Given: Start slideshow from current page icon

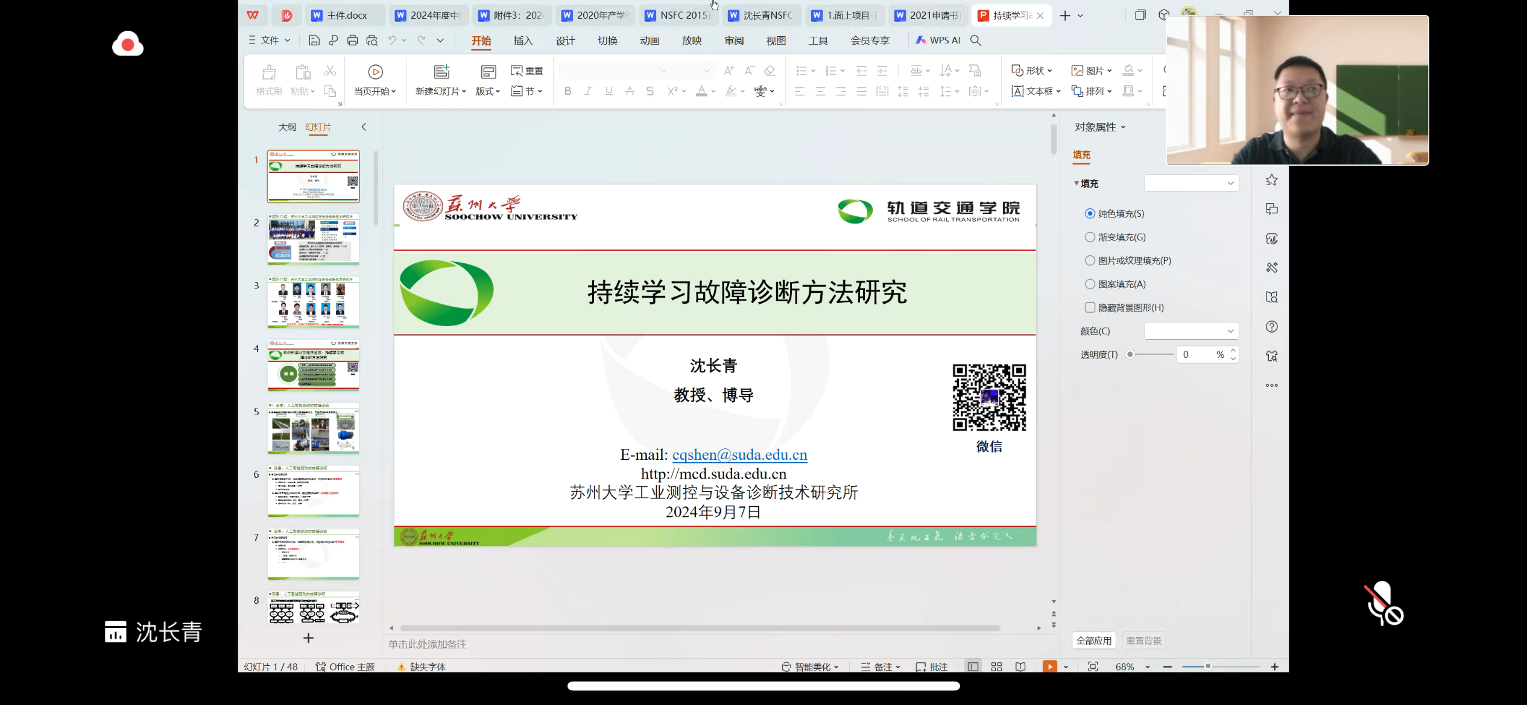Looking at the screenshot, I should click(375, 72).
